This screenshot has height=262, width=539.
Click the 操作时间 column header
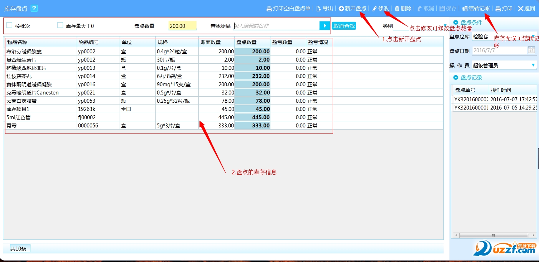point(513,90)
